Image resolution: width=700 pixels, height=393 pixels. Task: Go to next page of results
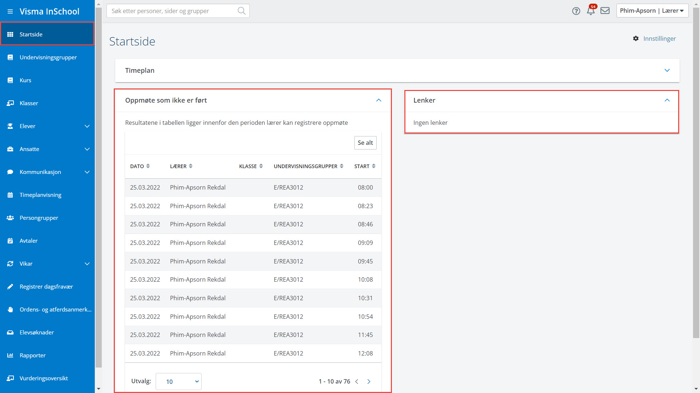(x=369, y=381)
